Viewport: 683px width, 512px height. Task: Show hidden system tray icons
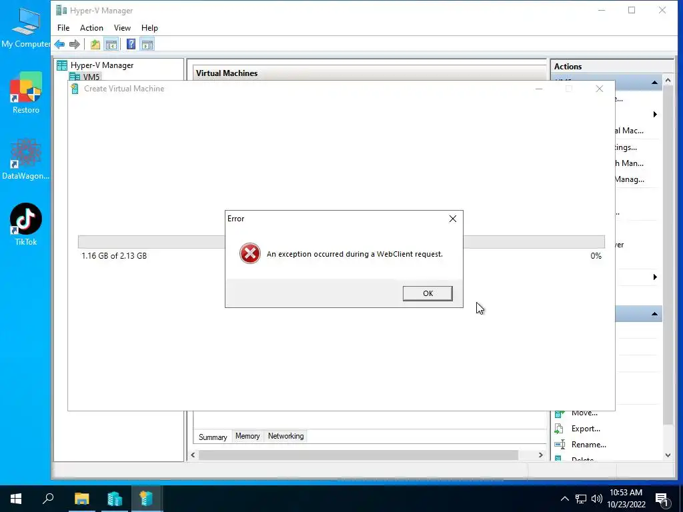[564, 499]
